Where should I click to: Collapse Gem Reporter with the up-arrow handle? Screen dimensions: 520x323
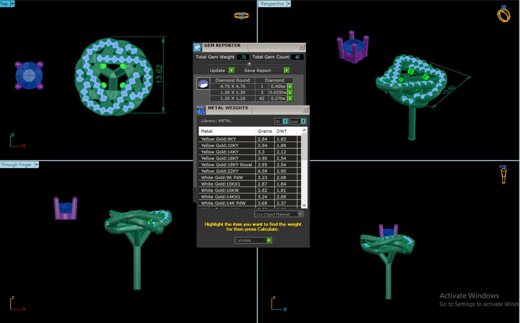coord(249,64)
